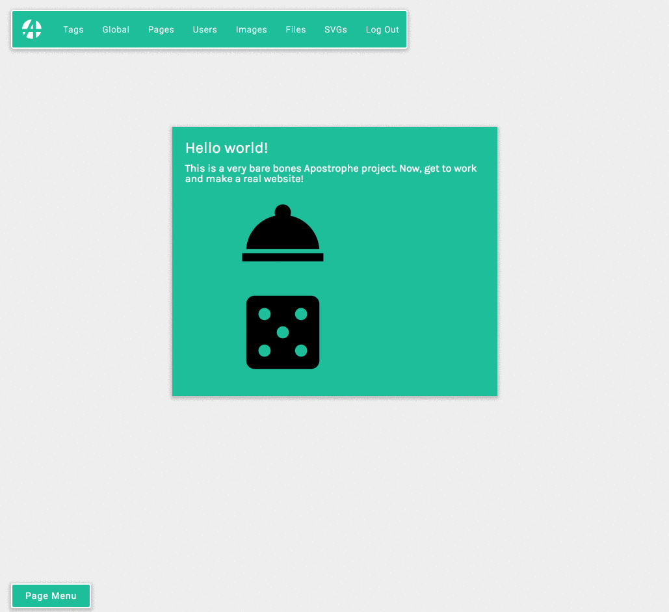The height and width of the screenshot is (612, 669).
Task: Click the admin navigation bar
Action: (208, 29)
